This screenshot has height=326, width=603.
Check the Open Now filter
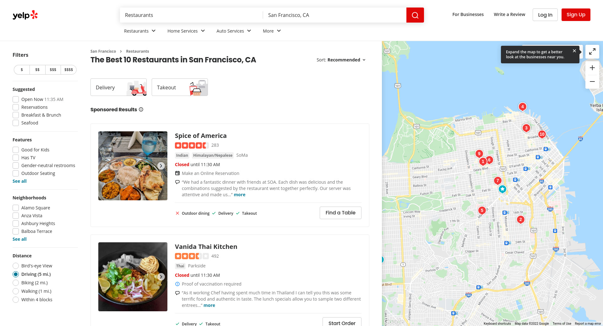(x=16, y=99)
